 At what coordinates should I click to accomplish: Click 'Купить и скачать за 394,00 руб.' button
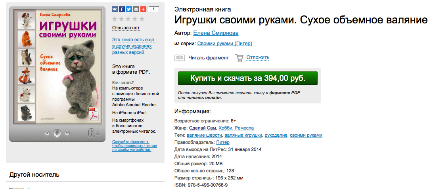[248, 78]
